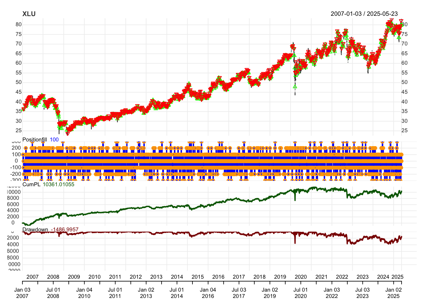Select the Jan 02 2019 date tick label
Image resolution: width=424 pixels, height=303 pixels.
pos(270,293)
